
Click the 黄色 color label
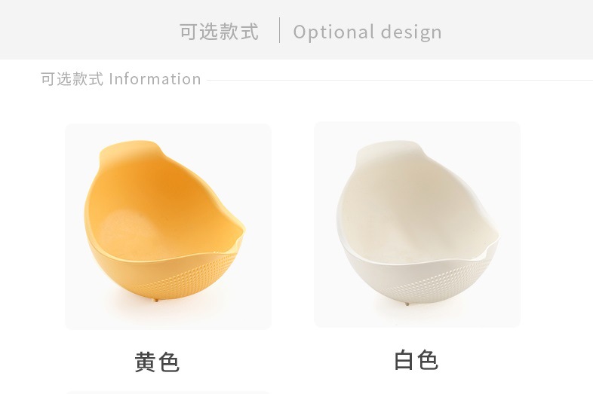click(157, 362)
